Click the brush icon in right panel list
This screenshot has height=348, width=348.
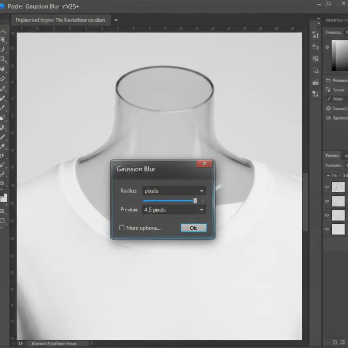(328, 99)
